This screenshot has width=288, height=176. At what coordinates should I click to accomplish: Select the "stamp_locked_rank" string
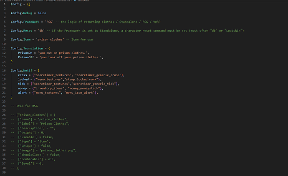(81, 79)
